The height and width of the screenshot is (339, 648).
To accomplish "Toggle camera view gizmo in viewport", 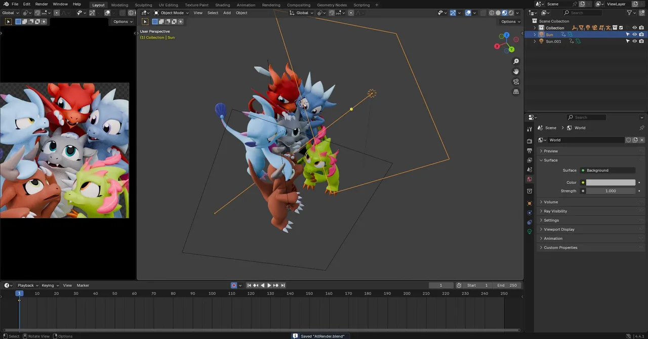I will pos(516,81).
